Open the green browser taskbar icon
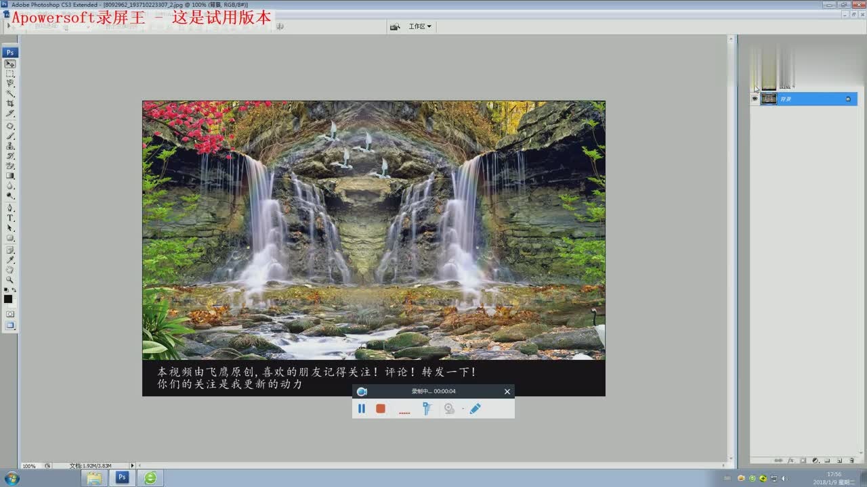Viewport: 867px width, 487px height. click(x=150, y=478)
